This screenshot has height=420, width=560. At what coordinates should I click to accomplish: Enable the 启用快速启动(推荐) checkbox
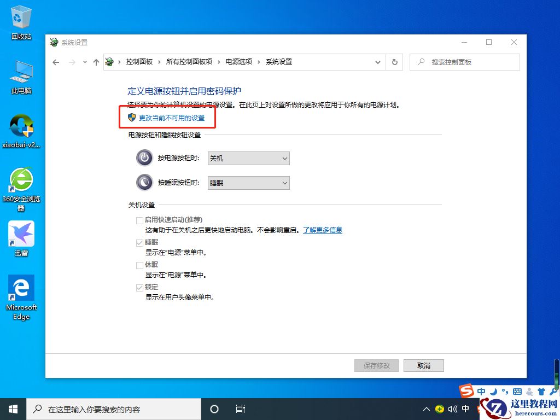point(139,220)
